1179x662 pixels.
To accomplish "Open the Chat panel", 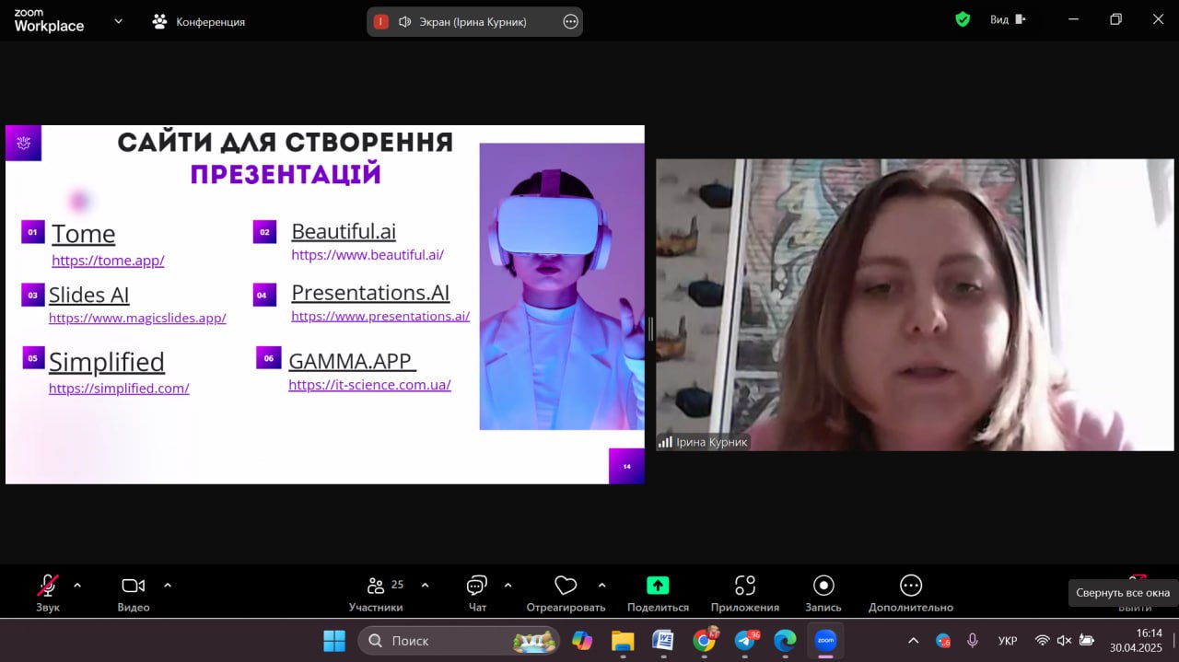I will coord(476,592).
